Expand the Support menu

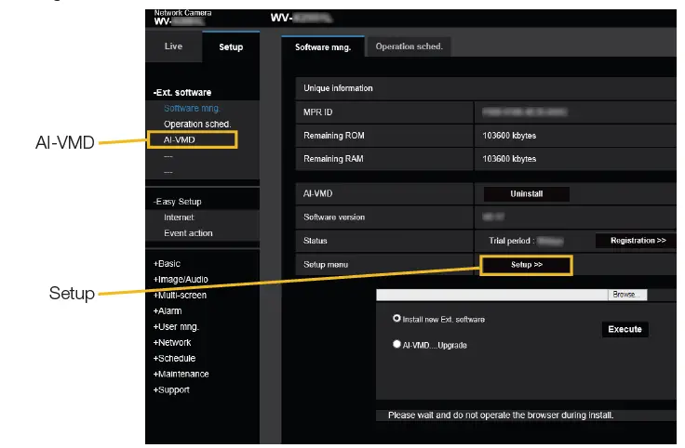pos(171,389)
